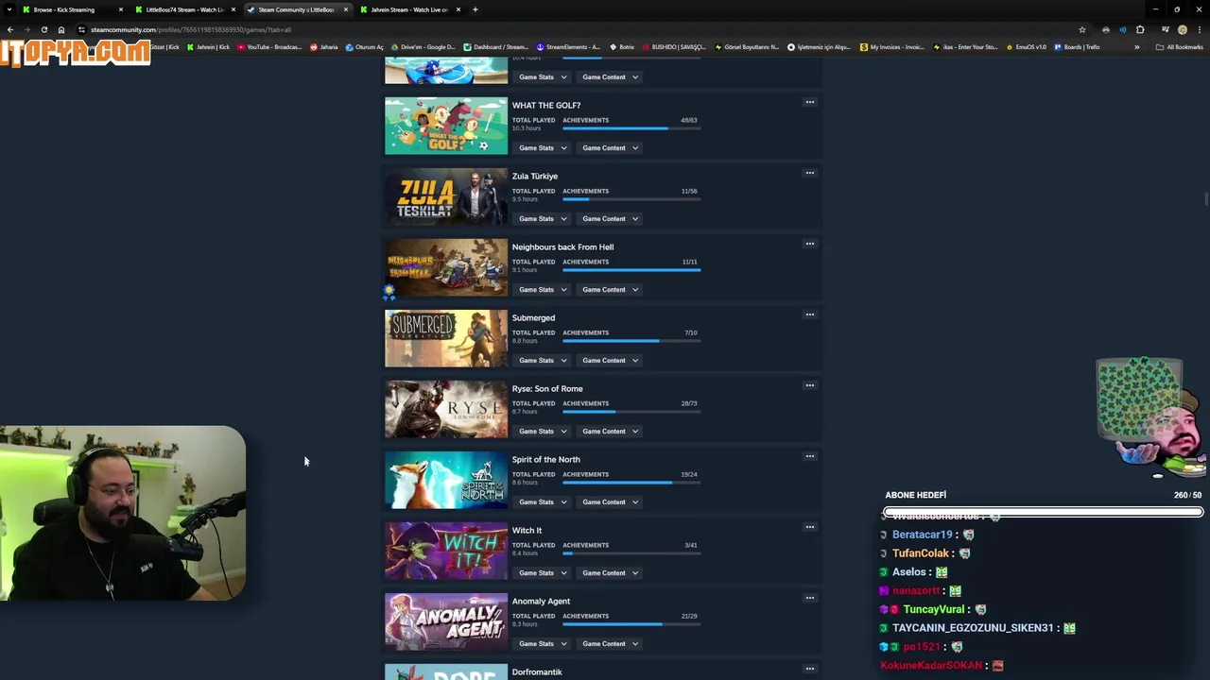Image resolution: width=1210 pixels, height=680 pixels.
Task: Open three-dot options for Anomaly Agent
Action: point(809,598)
